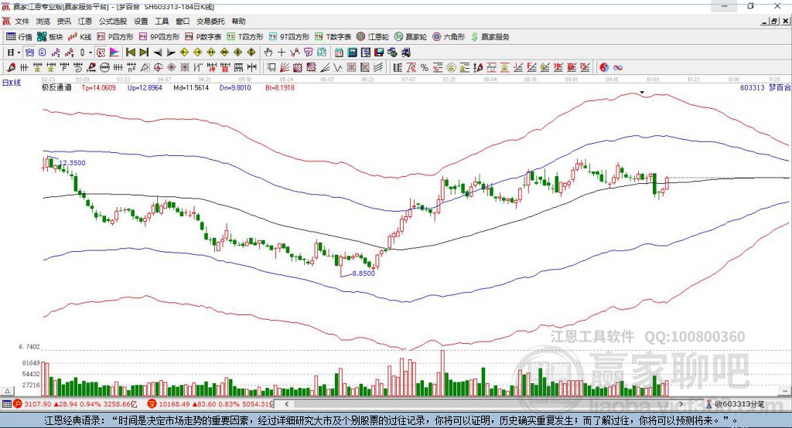Click the Tp=14.0609 indicator value
The width and height of the screenshot is (792, 428).
coord(98,87)
